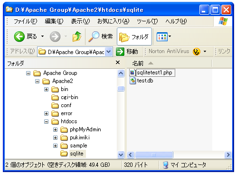This screenshot has width=236, height=173.
Task: Click the Views grid icon
Action: pyautogui.click(x=162, y=36)
